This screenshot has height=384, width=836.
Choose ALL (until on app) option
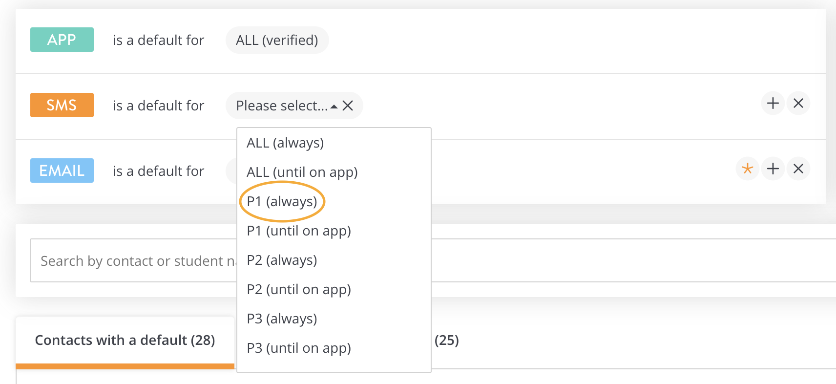pos(302,172)
